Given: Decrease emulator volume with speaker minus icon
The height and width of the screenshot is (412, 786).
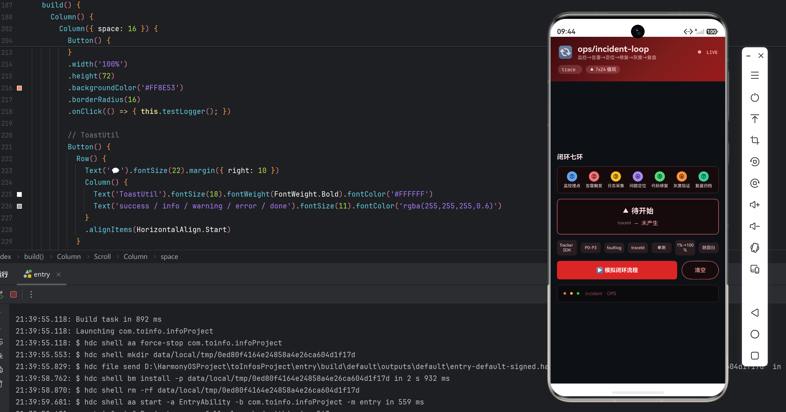Looking at the screenshot, I should click(755, 226).
